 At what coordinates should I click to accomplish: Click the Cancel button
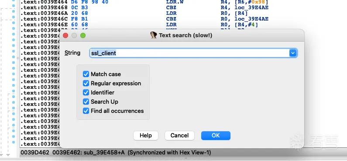click(x=179, y=136)
